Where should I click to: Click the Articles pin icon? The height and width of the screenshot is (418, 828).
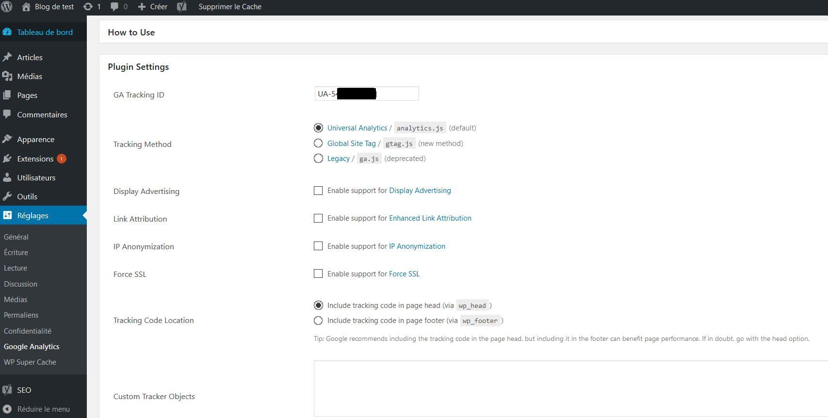7,57
